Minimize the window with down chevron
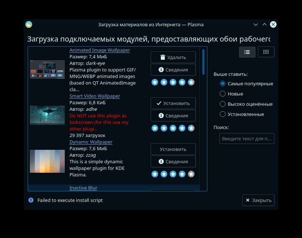Screen dimensions: 302x238 255,24
